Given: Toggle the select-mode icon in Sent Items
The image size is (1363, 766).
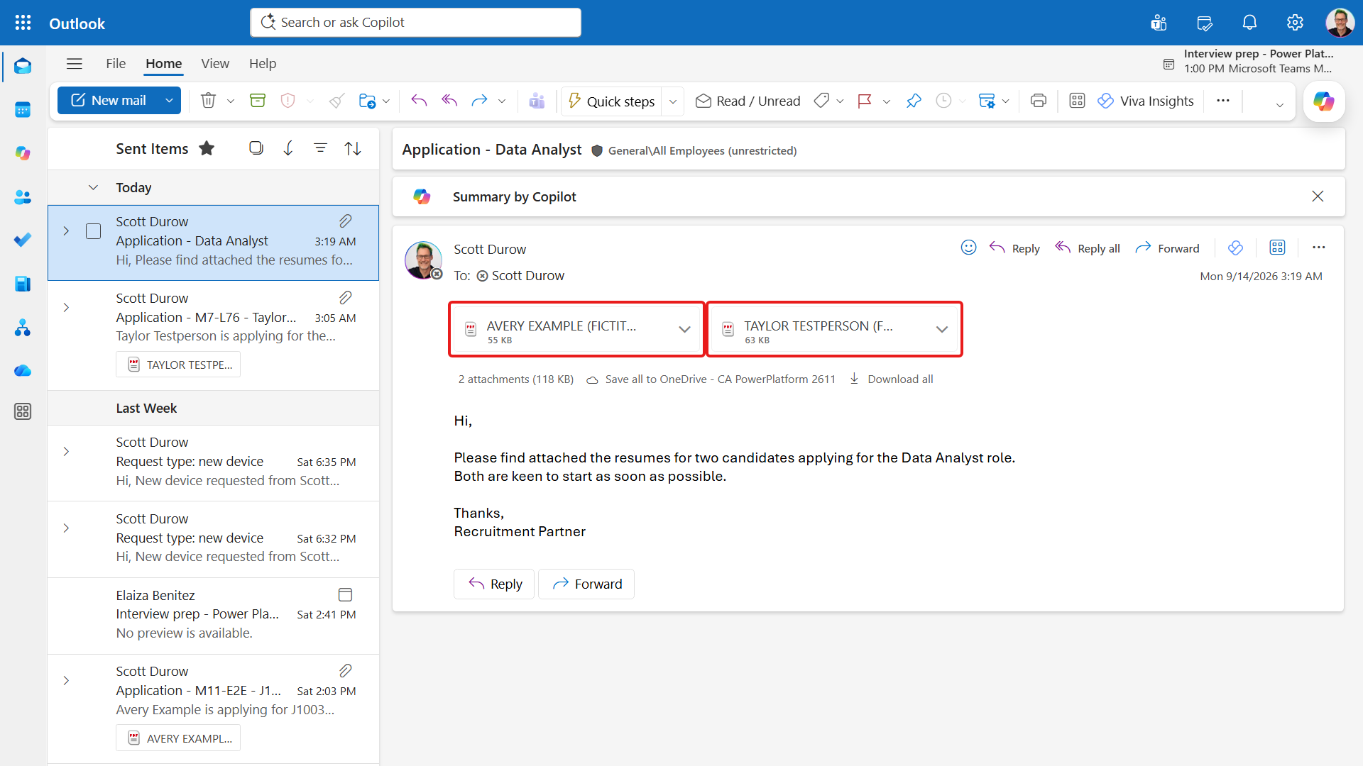Looking at the screenshot, I should 256,148.
